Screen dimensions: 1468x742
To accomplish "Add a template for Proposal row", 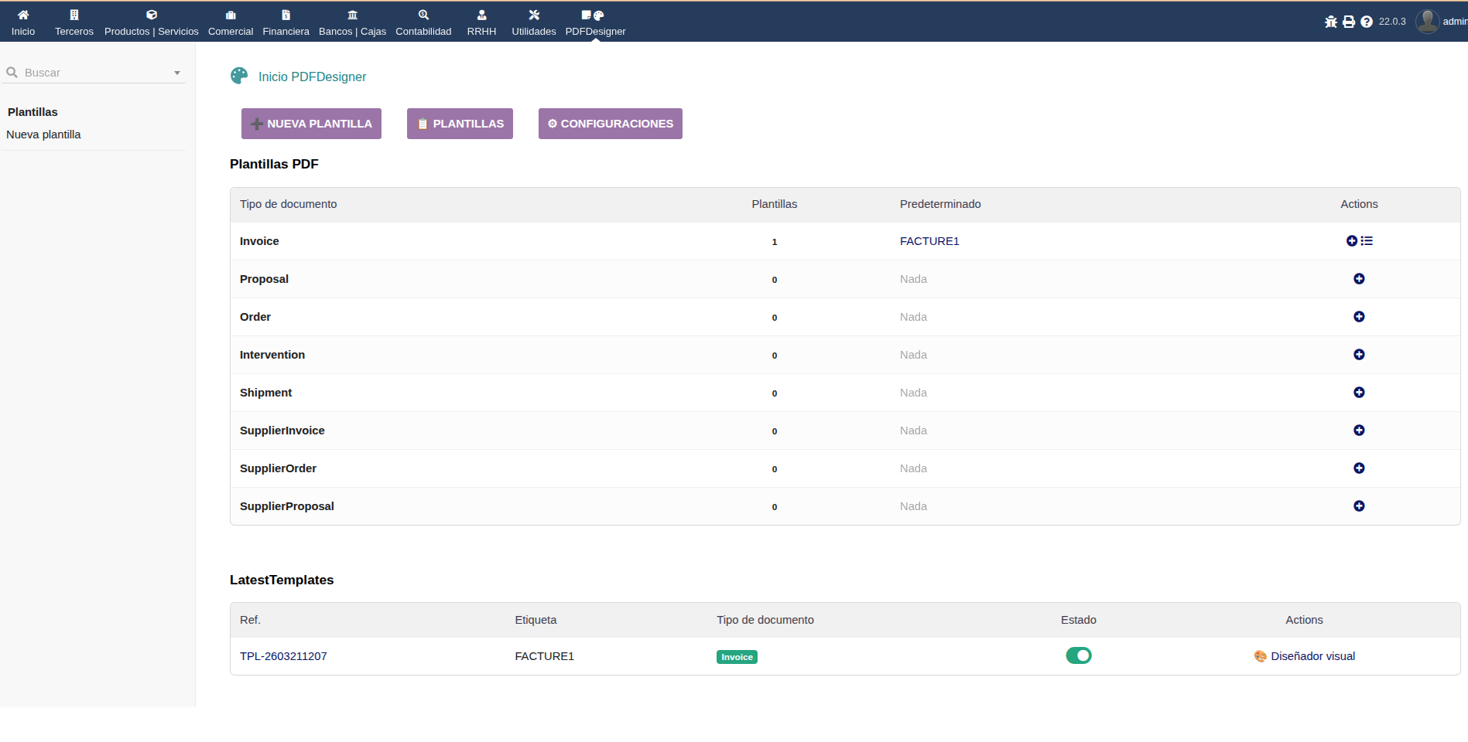I will (1359, 279).
